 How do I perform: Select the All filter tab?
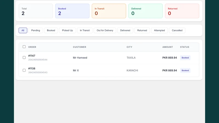click(x=23, y=30)
